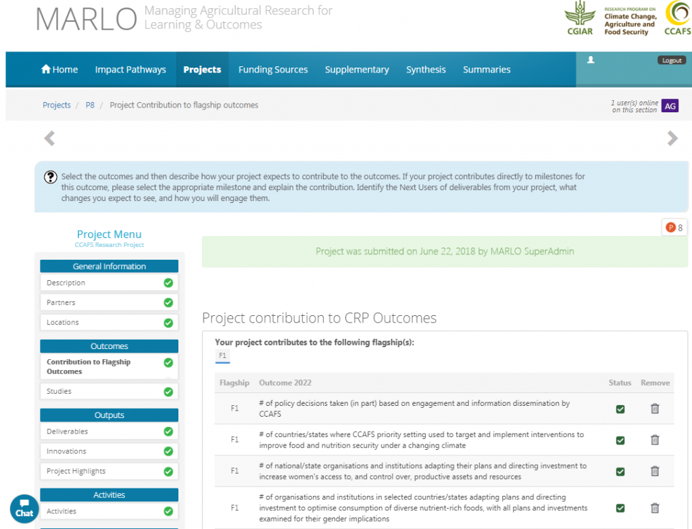Remove the CCAFS priority setting outcome
The height and width of the screenshot is (529, 692).
coord(654,440)
